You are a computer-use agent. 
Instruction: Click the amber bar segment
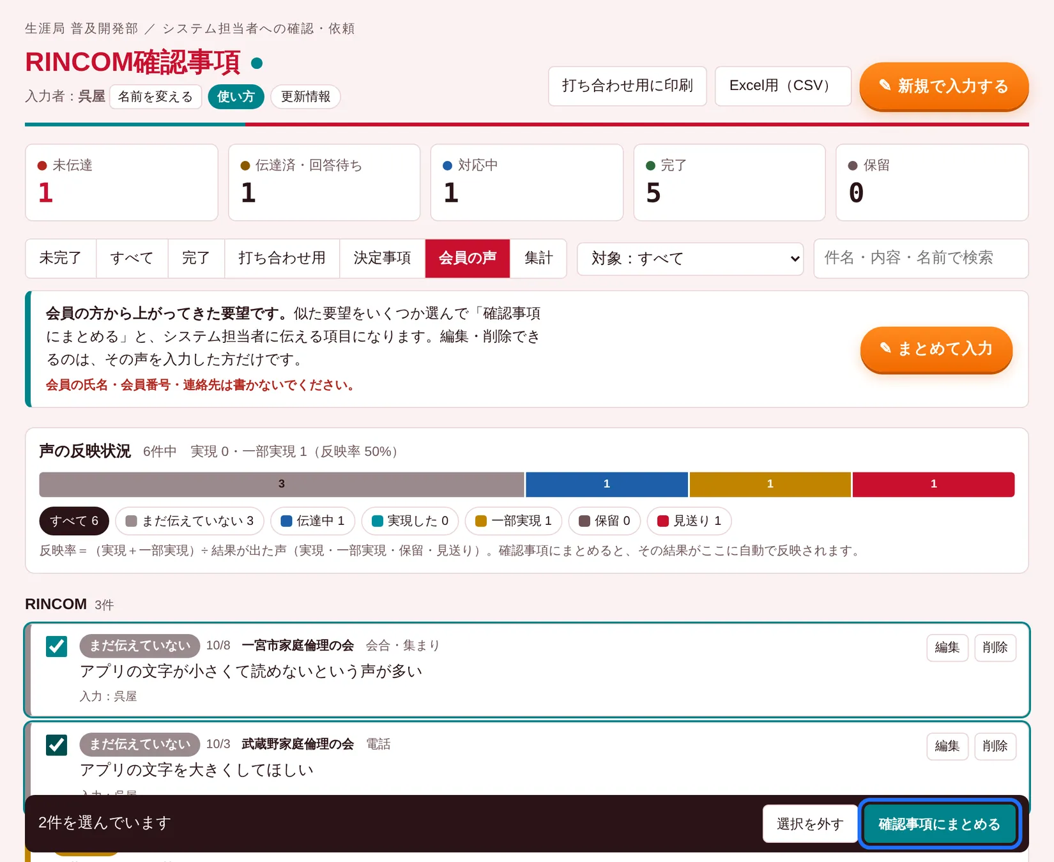(770, 484)
